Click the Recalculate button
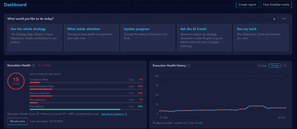Image resolution: width=297 pixels, height=129 pixels. click(x=17, y=121)
